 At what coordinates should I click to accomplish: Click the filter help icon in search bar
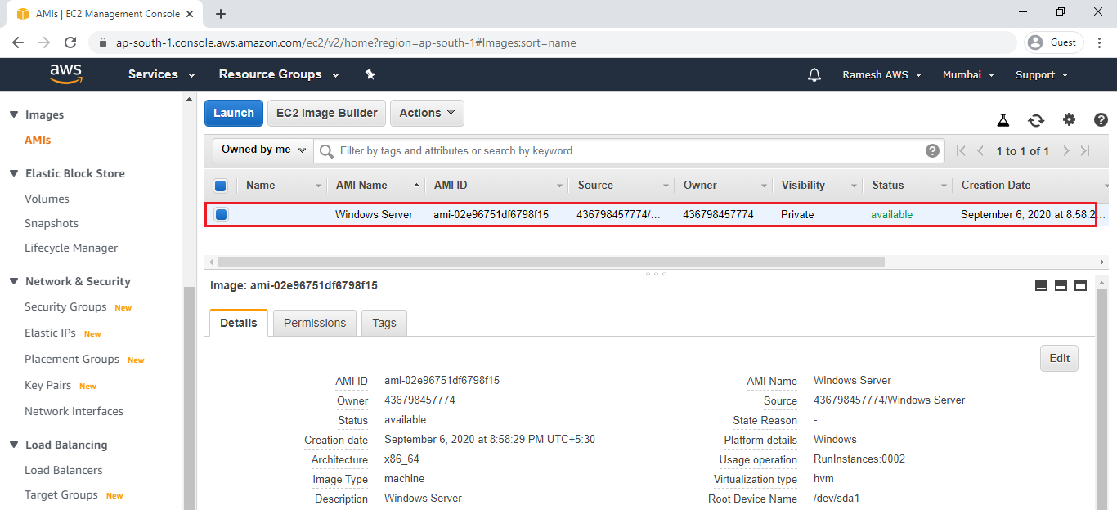932,150
